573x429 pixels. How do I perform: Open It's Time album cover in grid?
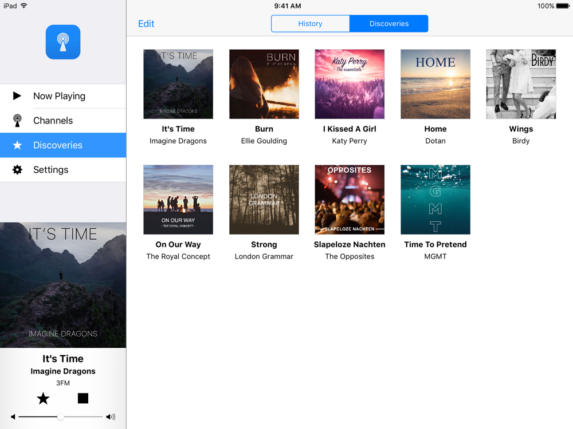[178, 84]
